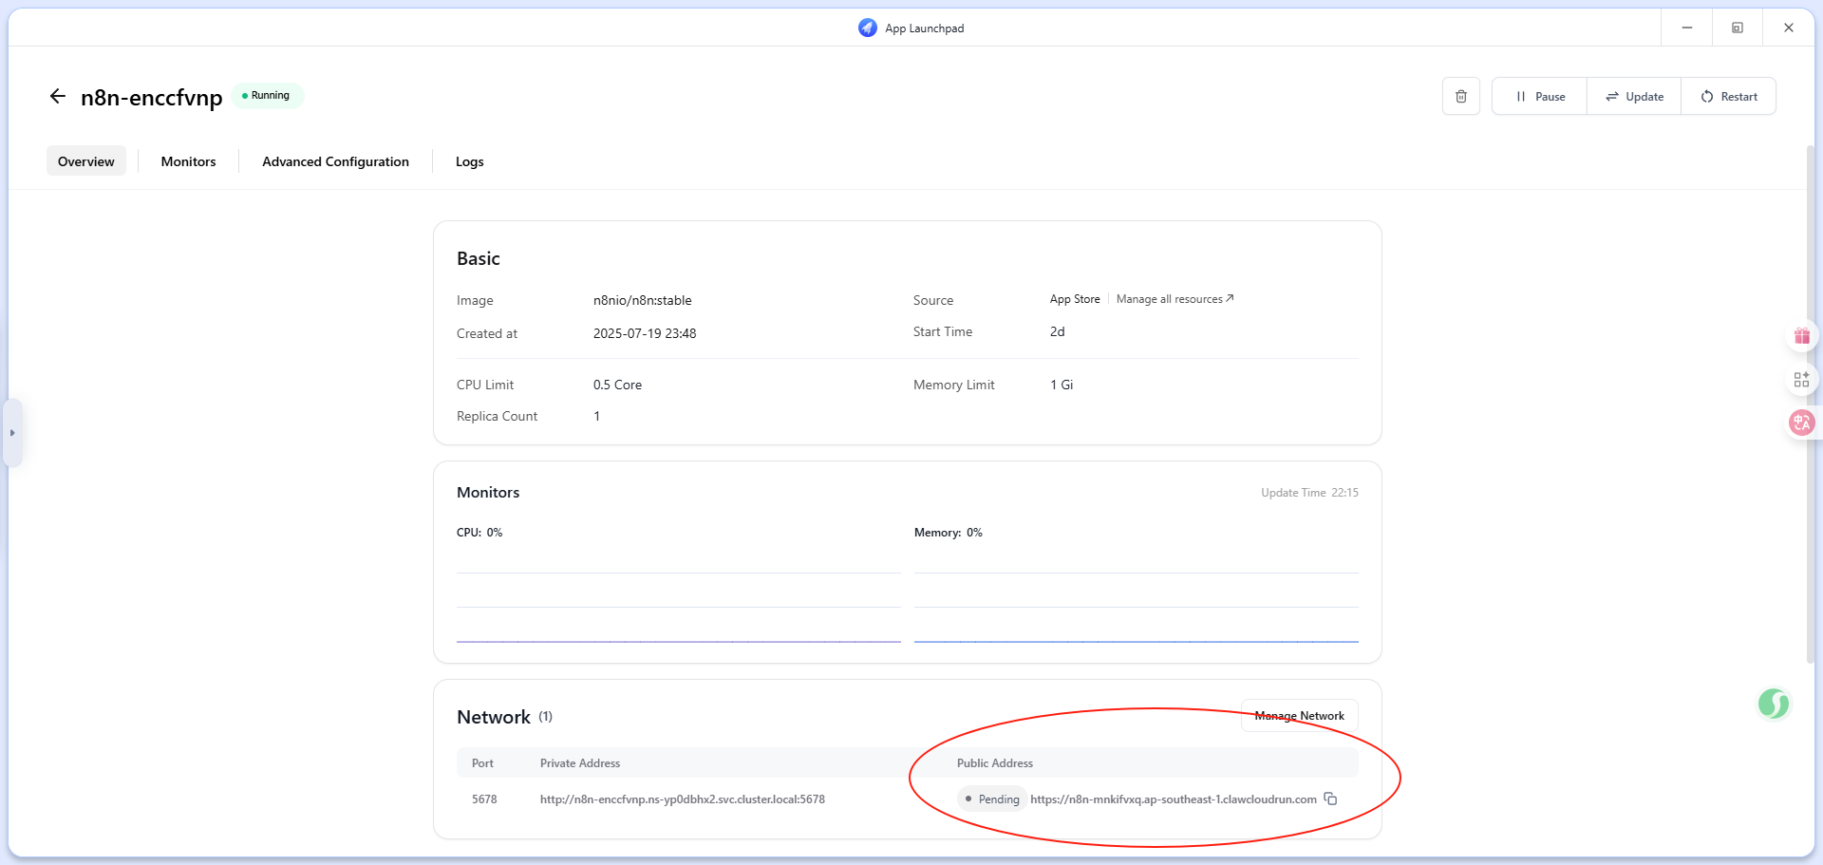
Task: Switch to the Logs tab
Action: 469,161
